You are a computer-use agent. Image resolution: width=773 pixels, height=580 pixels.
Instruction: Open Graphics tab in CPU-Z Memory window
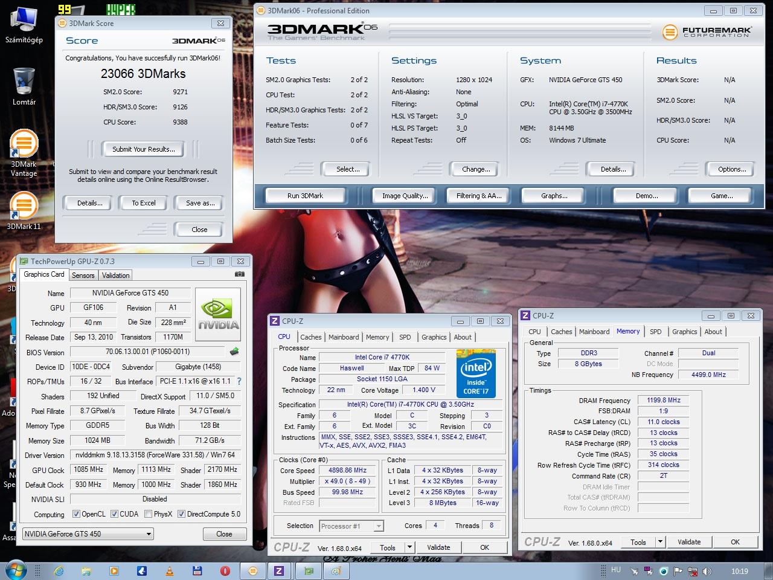click(x=684, y=332)
